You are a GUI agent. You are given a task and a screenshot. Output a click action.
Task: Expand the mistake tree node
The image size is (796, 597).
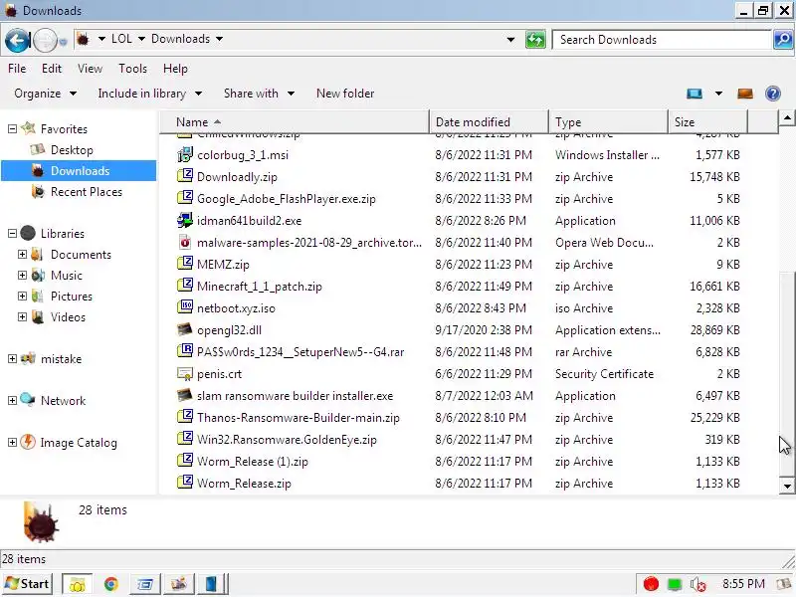pos(12,359)
